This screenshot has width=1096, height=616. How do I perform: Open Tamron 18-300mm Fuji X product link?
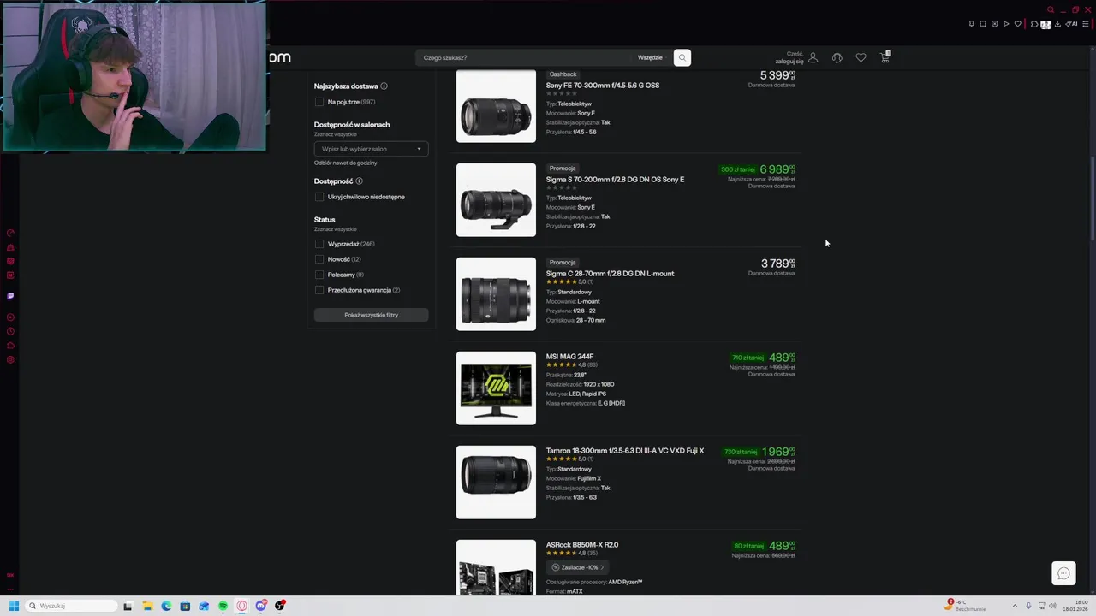coord(625,451)
